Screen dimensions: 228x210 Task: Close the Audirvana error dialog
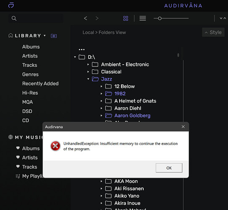183,127
